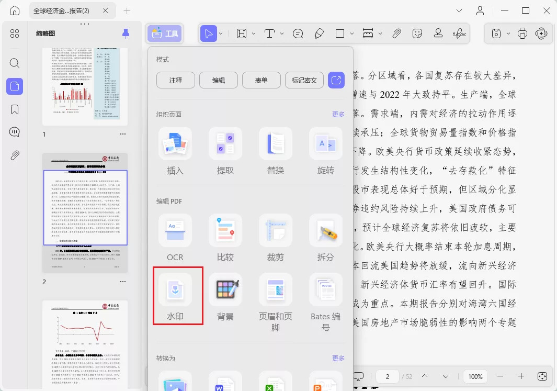Open the attachment paperclip tool

tap(396, 33)
